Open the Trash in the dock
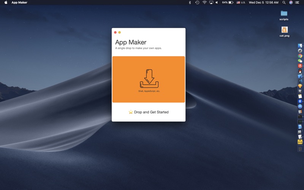The height and width of the screenshot is (190, 304). [x=300, y=149]
